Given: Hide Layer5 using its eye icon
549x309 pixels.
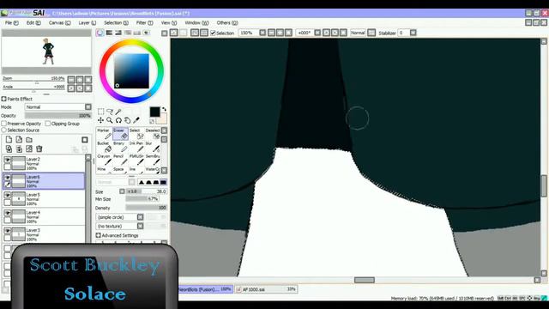Looking at the screenshot, I should tap(7, 195).
